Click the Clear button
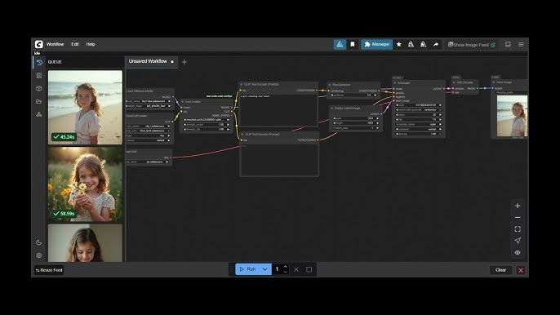Screen dimensions: 560x315 click(x=500, y=270)
